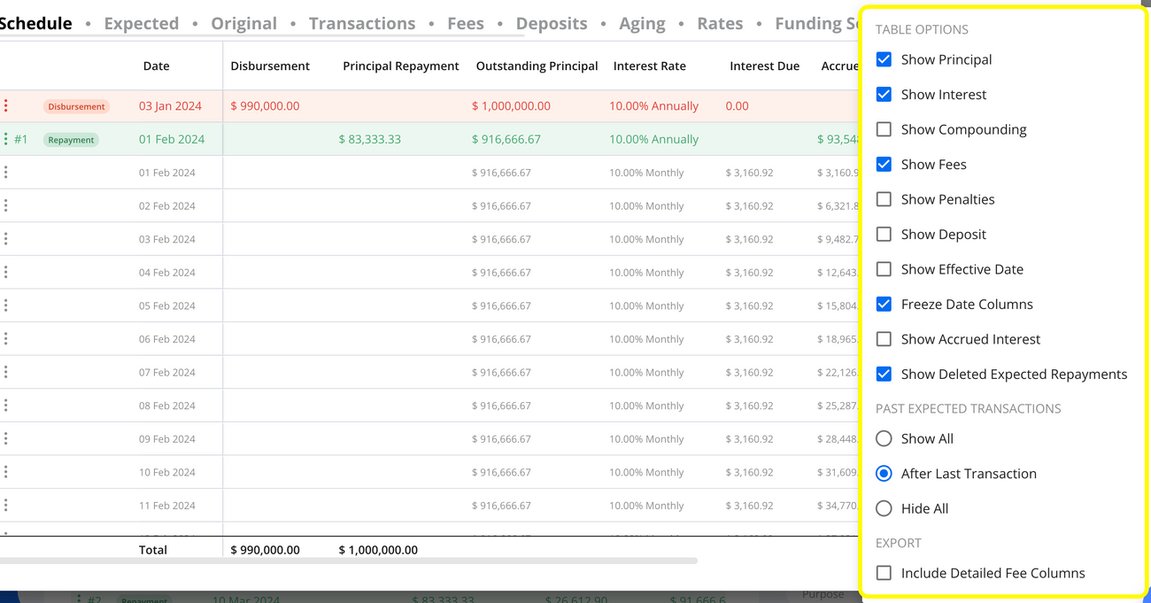The width and height of the screenshot is (1151, 603).
Task: Enable Show Compounding checkbox
Action: [x=884, y=129]
